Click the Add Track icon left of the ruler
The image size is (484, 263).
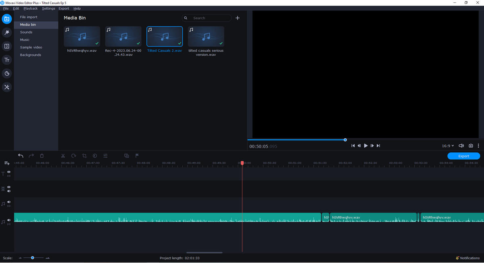tap(7, 163)
